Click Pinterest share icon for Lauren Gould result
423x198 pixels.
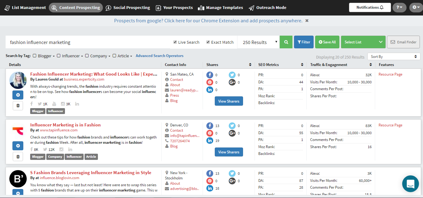point(210,82)
